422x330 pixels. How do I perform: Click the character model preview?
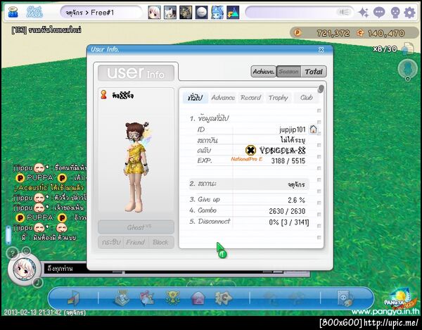(x=136, y=167)
